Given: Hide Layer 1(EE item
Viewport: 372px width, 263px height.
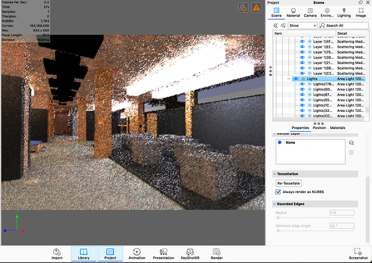Looking at the screenshot, I should 302,47.
